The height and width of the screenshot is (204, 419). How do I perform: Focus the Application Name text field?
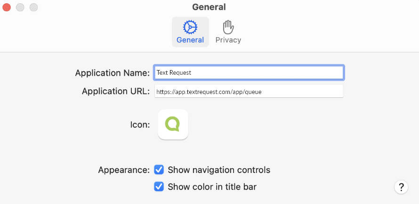click(x=249, y=73)
